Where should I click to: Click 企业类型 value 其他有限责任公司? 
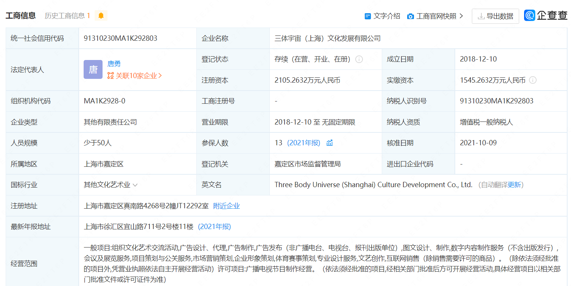click(x=110, y=122)
